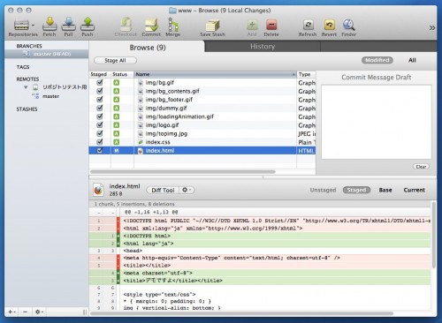
Task: Open the Repositories toolbar icon
Action: 21,25
